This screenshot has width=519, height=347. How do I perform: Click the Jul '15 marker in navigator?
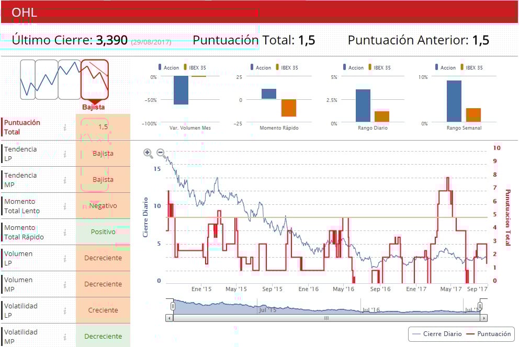coord(267,310)
